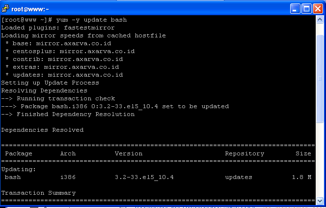Click the 'bash' package row name

pos(13,177)
